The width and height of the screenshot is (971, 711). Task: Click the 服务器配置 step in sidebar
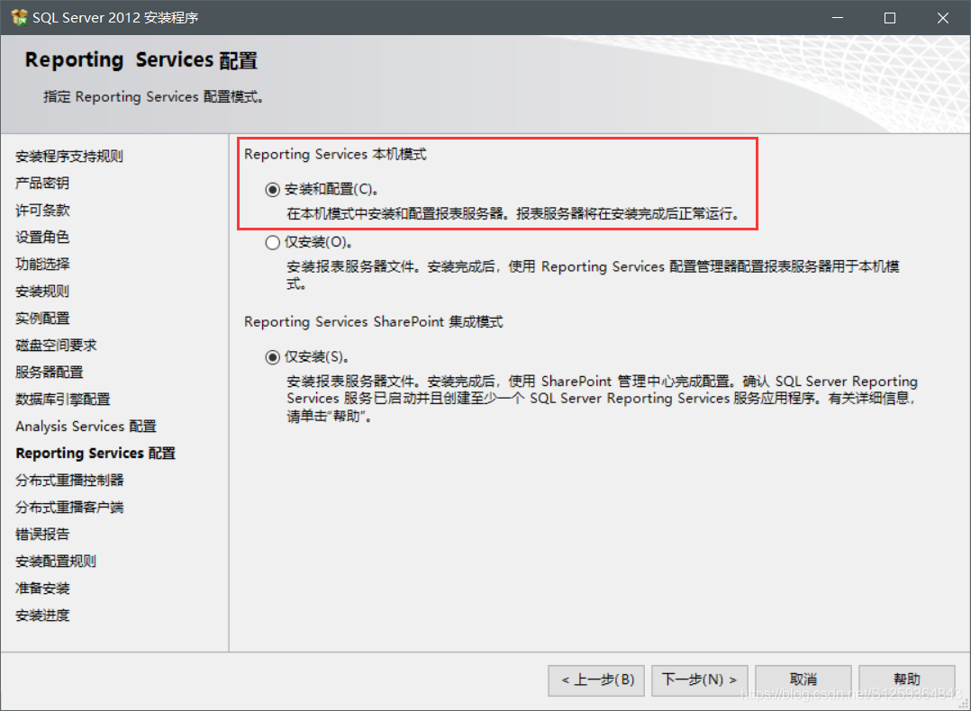click(x=50, y=373)
